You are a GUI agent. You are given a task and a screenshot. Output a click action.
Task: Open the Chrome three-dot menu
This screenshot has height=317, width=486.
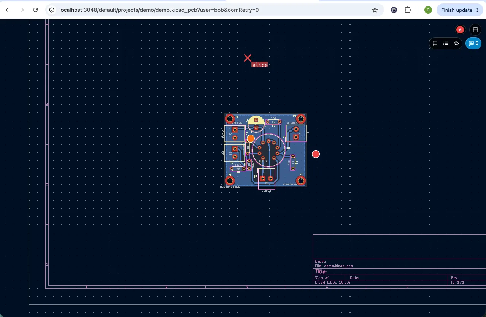click(x=477, y=10)
